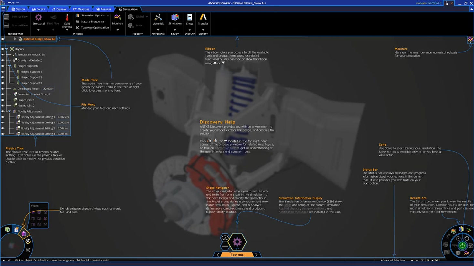Click the monitors chart icon at top right
Viewport: 474px width, 266px height.
pos(470,39)
